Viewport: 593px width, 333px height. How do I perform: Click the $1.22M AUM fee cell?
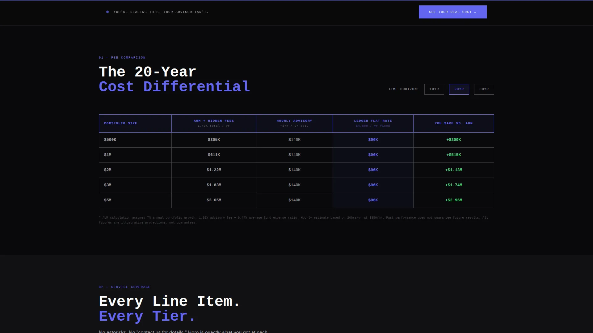(x=214, y=170)
